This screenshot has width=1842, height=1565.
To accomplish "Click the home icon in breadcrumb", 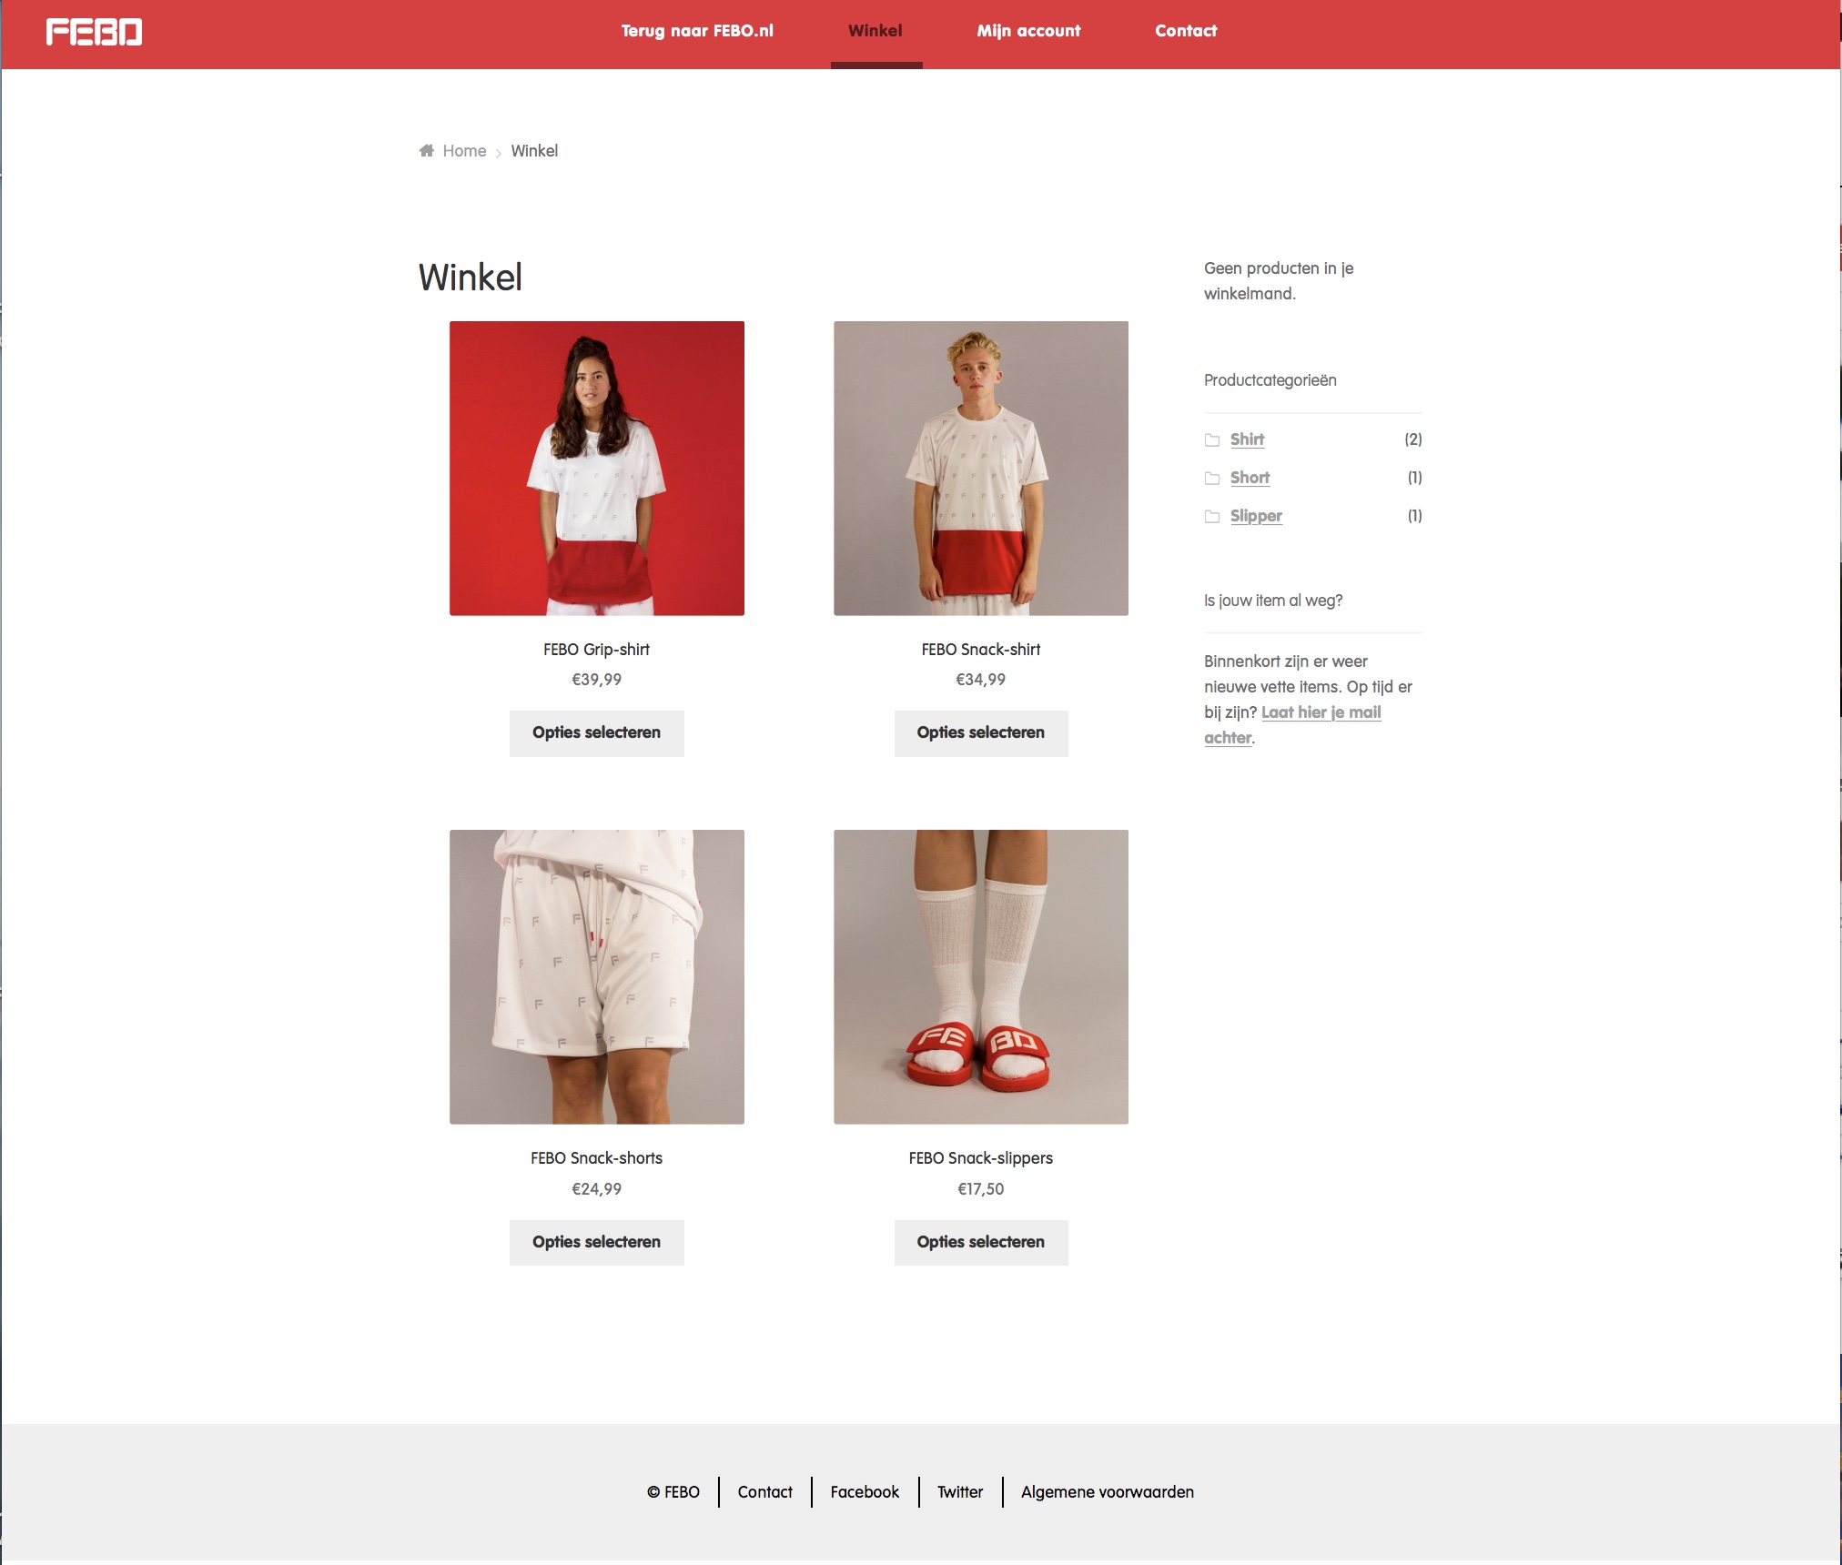I will 426,150.
